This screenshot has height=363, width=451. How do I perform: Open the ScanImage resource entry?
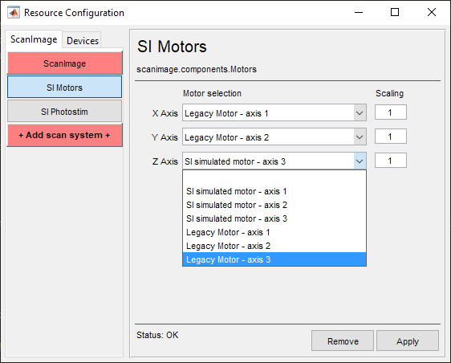pyautogui.click(x=65, y=63)
